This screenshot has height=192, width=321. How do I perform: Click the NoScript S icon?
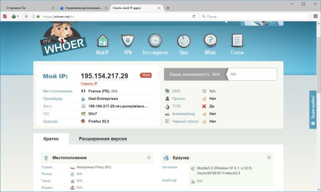(x=5, y=17)
